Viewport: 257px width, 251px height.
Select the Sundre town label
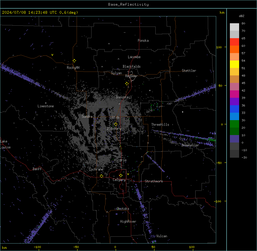click(x=87, y=117)
